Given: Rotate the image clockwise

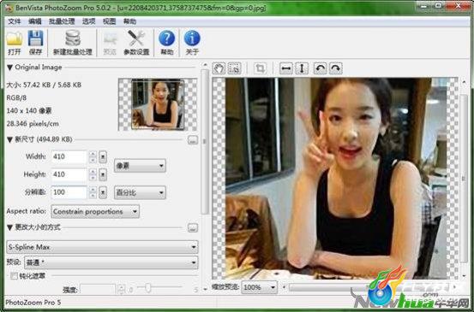Looking at the screenshot, I should click(x=335, y=68).
